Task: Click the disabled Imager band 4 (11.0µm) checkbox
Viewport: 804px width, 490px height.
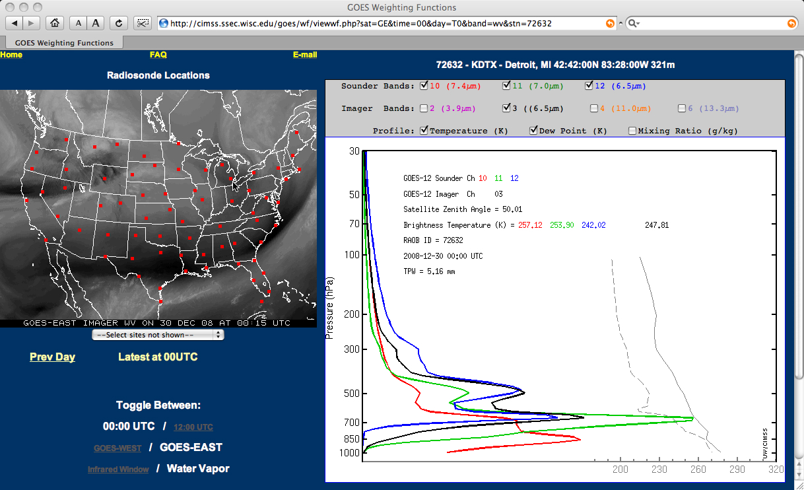Action: click(594, 108)
